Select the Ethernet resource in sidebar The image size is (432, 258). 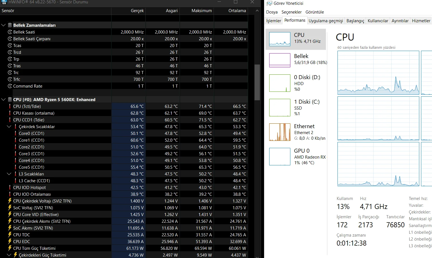tap(296, 132)
